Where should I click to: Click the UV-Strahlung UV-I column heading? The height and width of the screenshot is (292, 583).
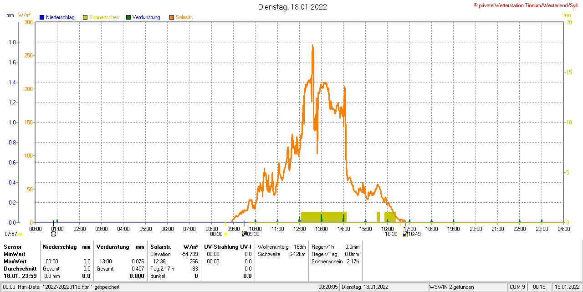point(228,247)
